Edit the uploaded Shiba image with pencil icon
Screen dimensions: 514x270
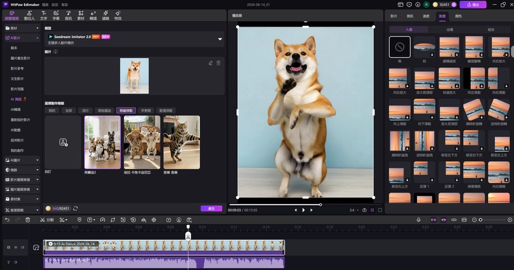pos(210,63)
